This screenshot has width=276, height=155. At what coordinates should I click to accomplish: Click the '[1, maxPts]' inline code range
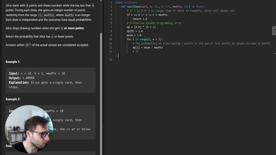point(46,15)
